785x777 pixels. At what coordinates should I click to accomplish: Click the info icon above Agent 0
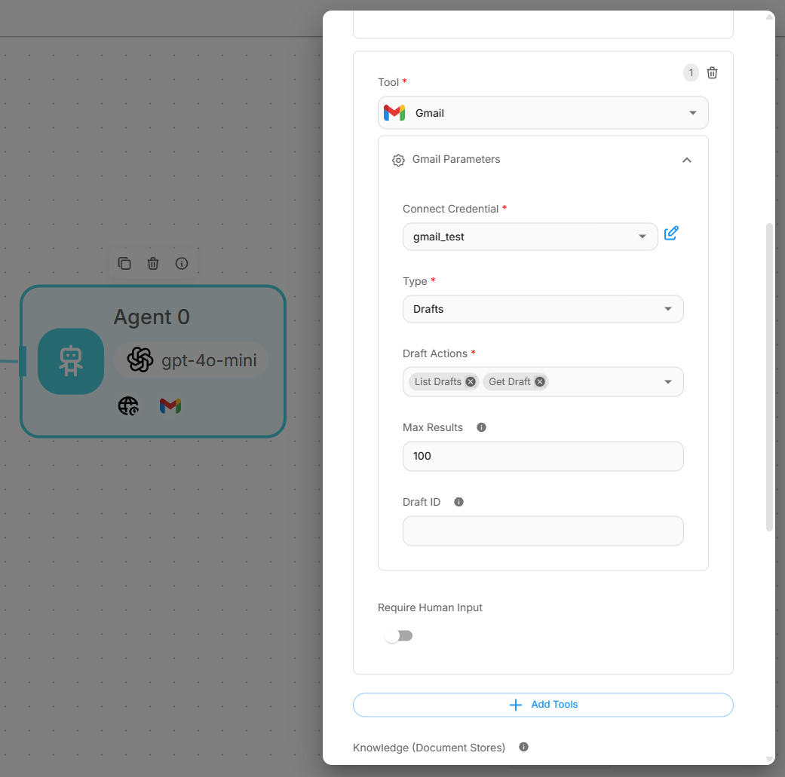pyautogui.click(x=182, y=263)
